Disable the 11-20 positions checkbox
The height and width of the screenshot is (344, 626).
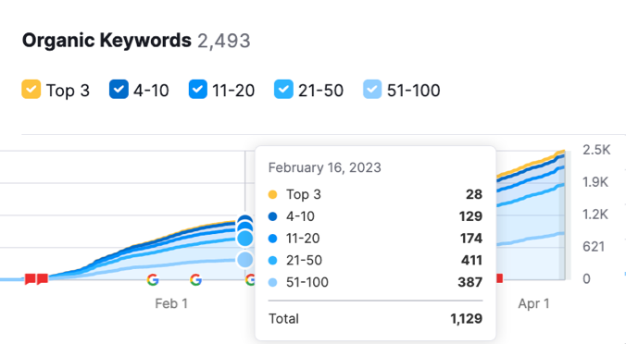click(x=198, y=89)
